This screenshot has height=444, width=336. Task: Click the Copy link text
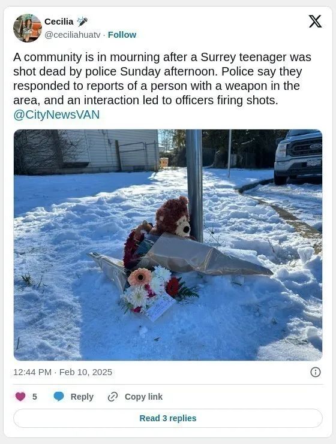[x=143, y=397]
